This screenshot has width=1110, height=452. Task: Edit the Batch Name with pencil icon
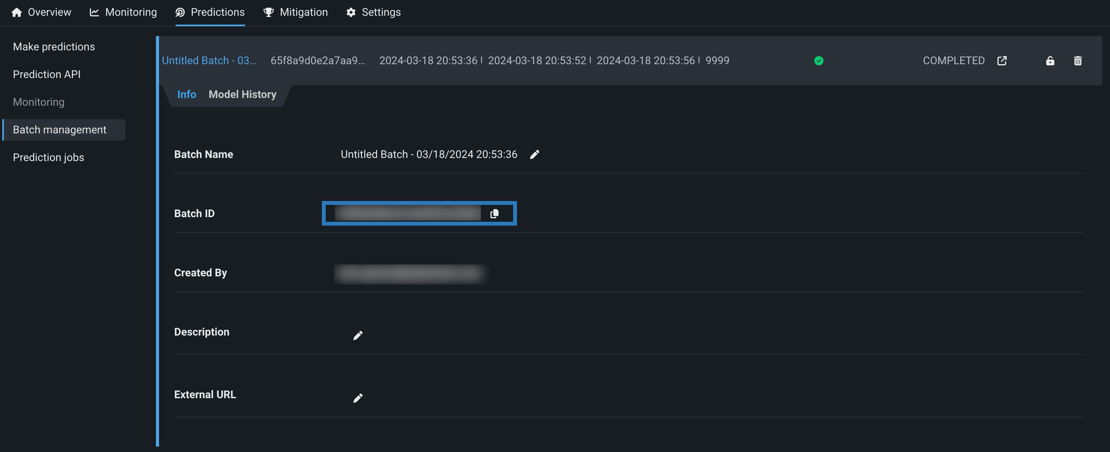tap(534, 155)
